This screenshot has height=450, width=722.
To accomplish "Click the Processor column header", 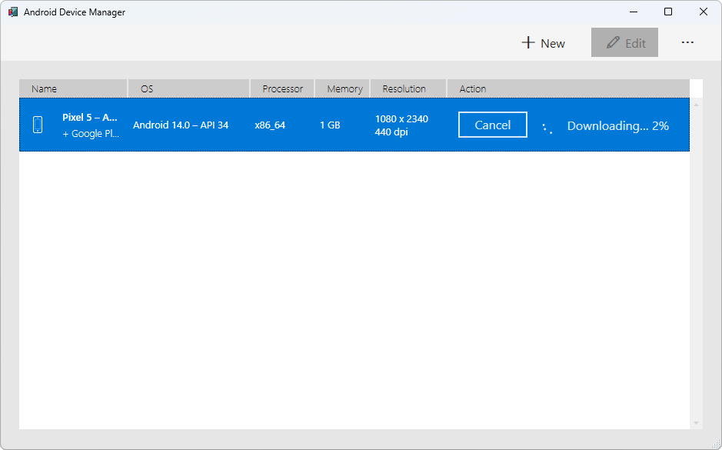I will 282,88.
